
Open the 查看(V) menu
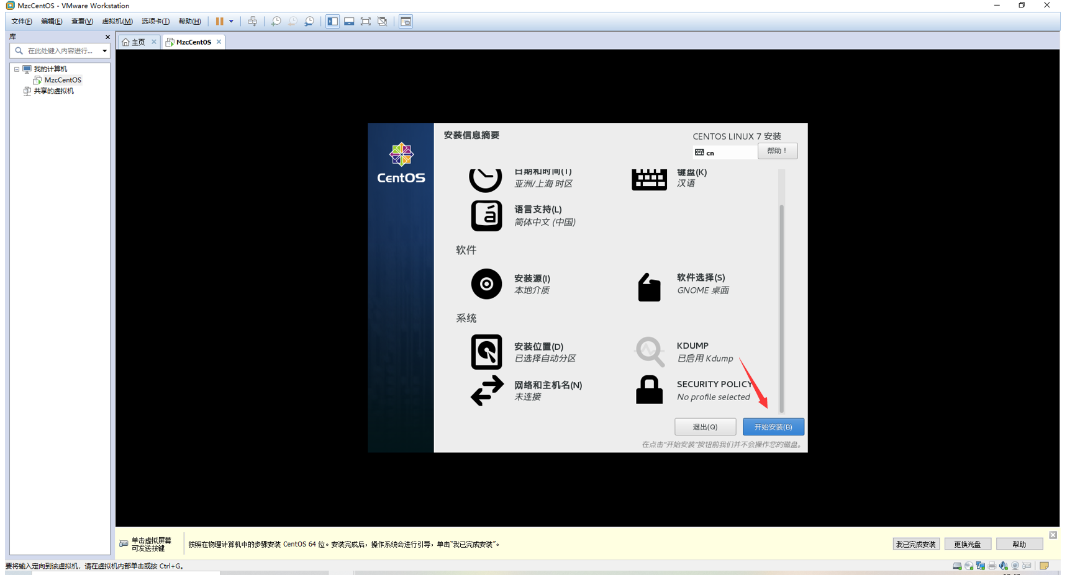(x=82, y=21)
